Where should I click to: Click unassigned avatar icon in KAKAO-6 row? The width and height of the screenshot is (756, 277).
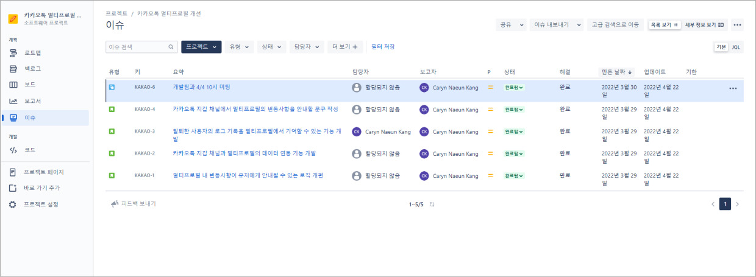click(x=357, y=88)
